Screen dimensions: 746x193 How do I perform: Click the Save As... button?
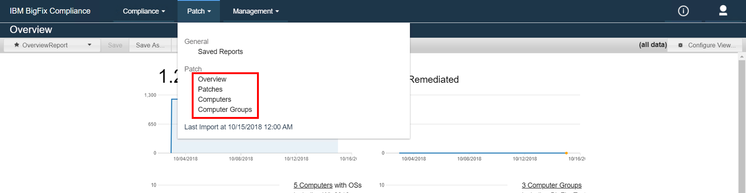pos(150,45)
